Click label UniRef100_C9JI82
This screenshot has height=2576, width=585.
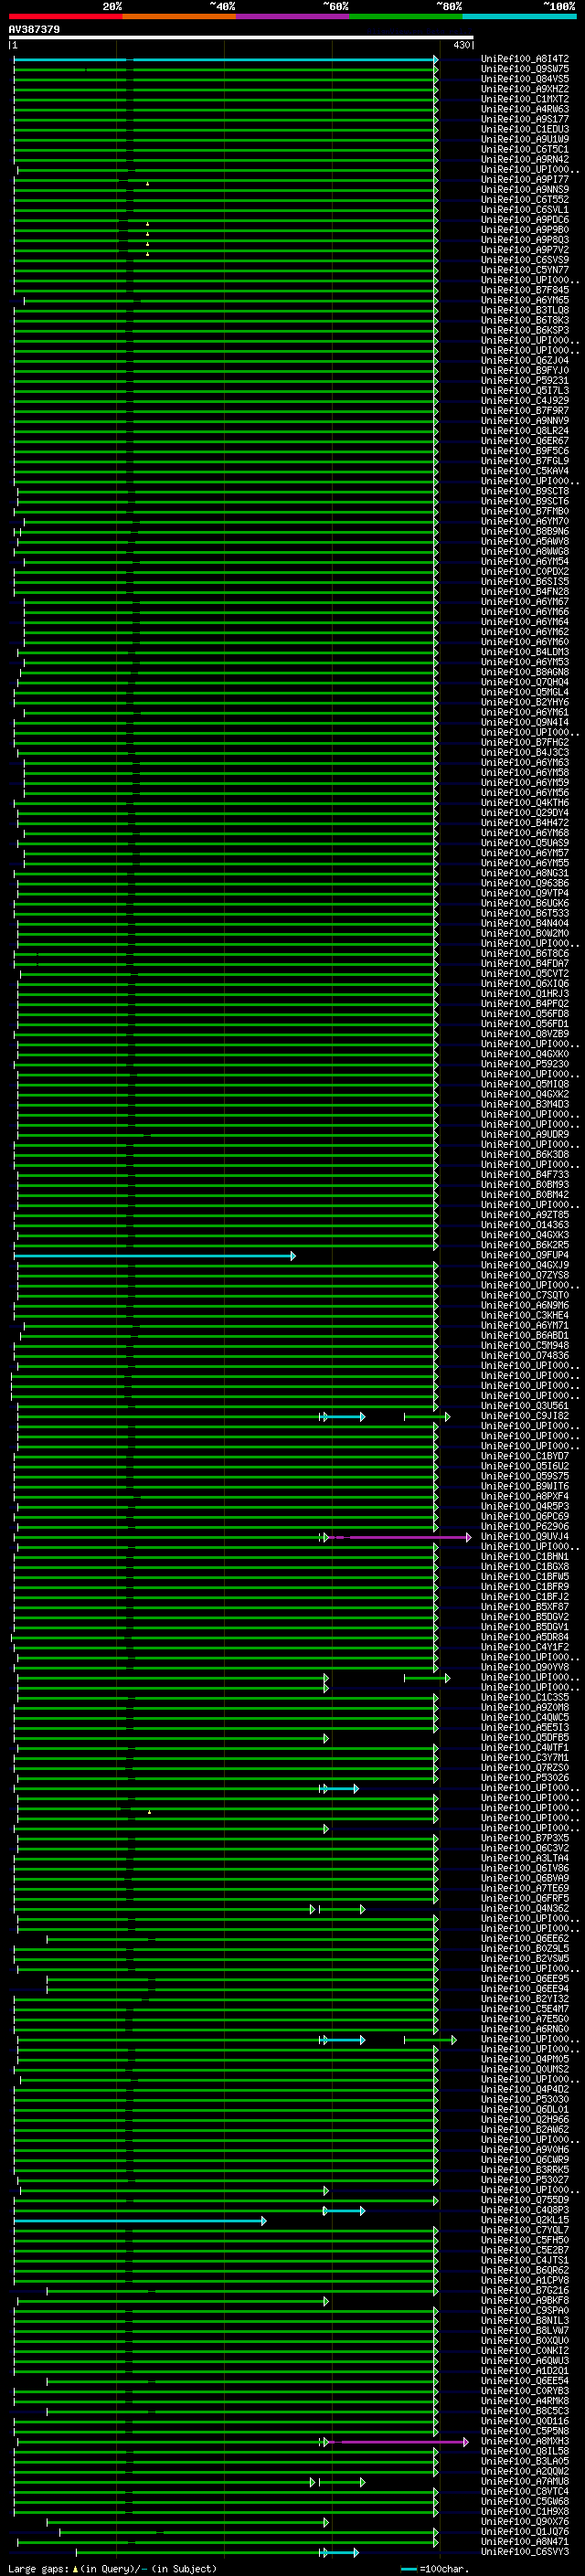coord(525,1417)
